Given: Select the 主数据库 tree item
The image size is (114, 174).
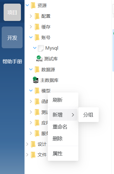Looking at the screenshot, I should 49,80.
